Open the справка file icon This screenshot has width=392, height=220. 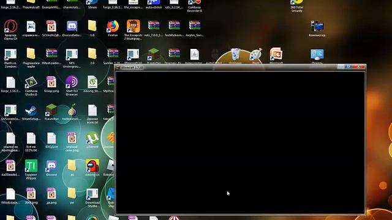coord(31,26)
